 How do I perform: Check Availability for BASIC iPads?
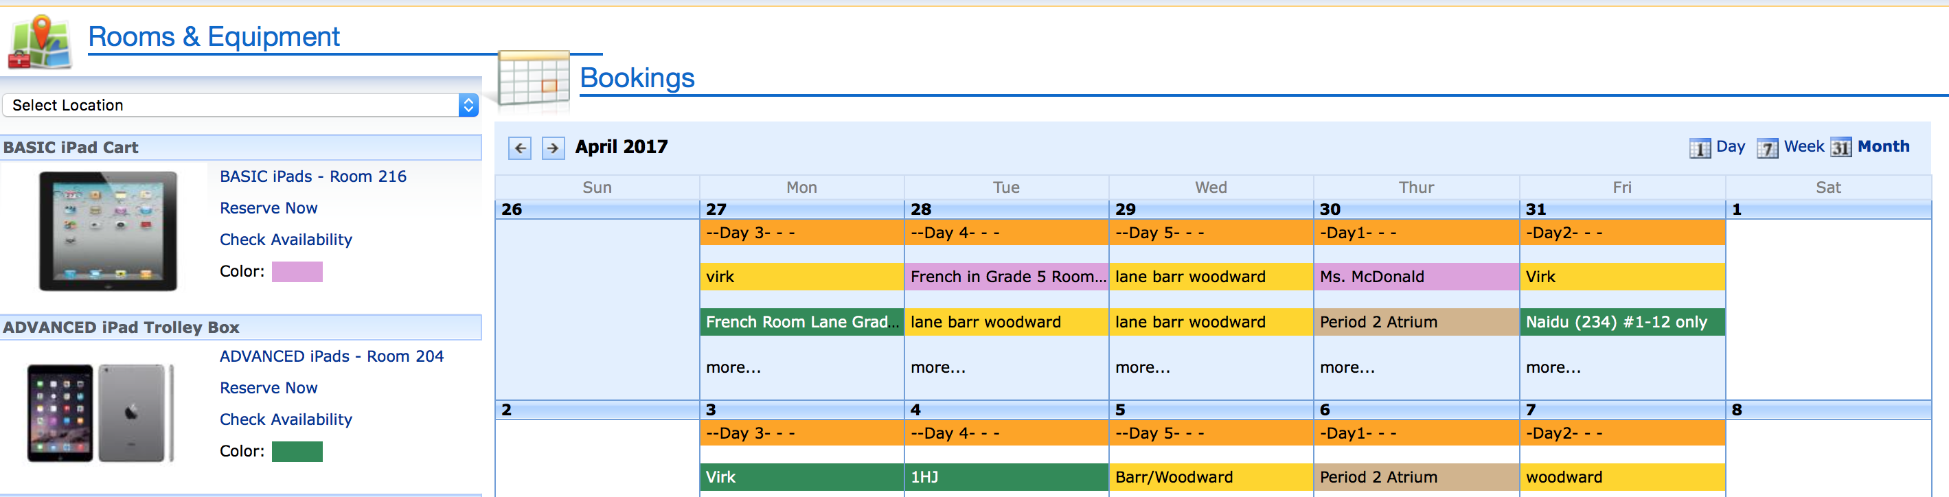[x=286, y=240]
